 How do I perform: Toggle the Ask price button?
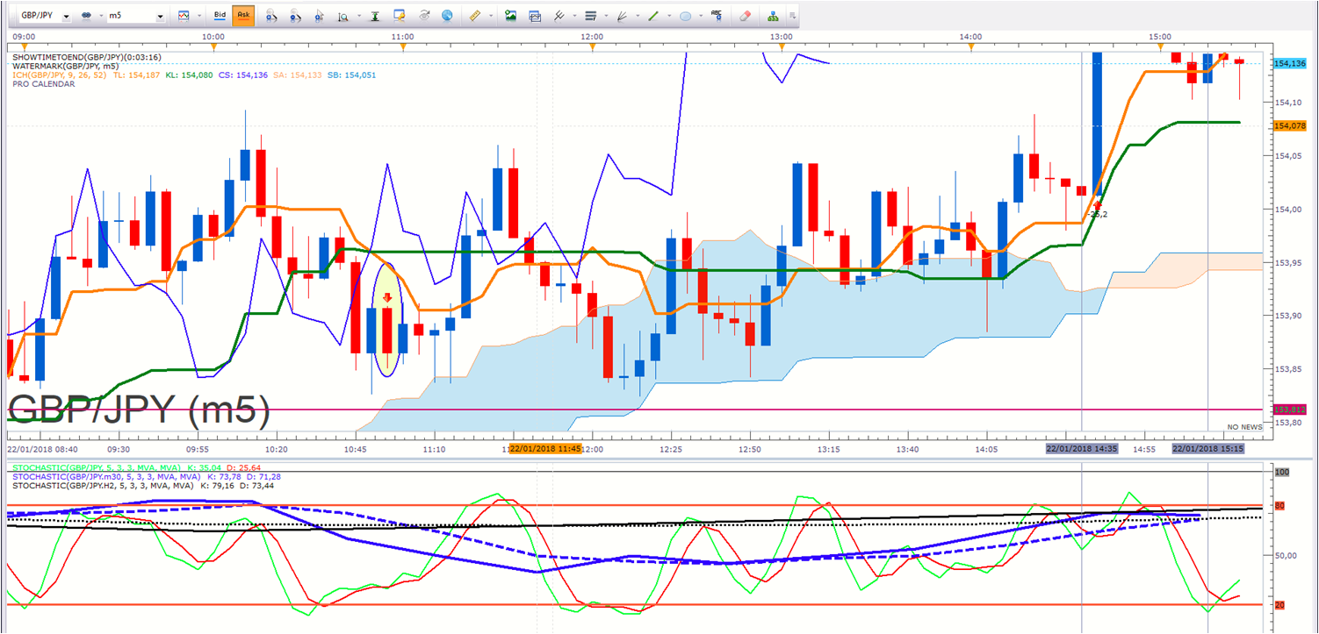coord(243,16)
